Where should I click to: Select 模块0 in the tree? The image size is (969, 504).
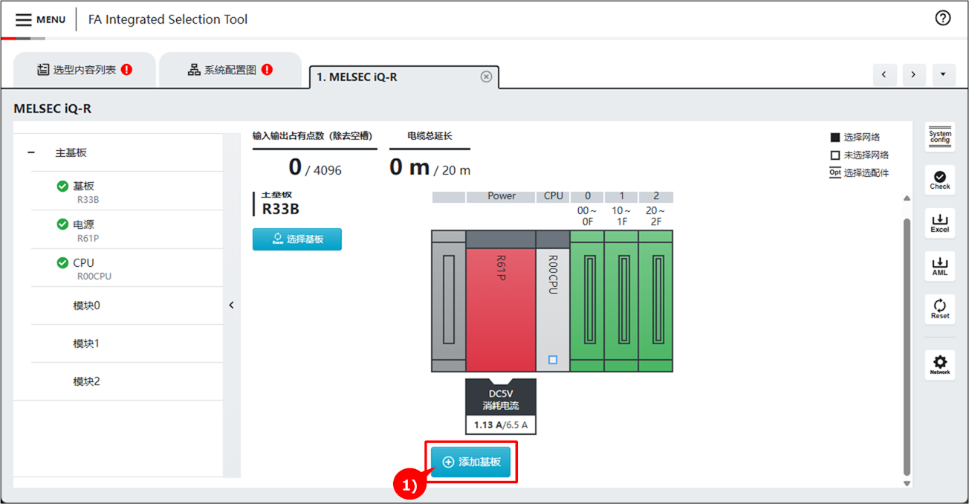tap(86, 306)
